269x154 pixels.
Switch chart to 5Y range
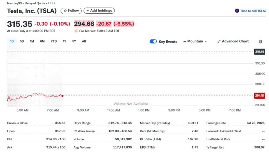pos(74,41)
